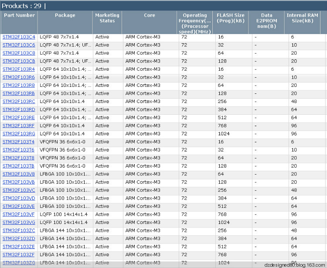Open the STM32F103R6 part link
The width and height of the screenshot is (327, 268).
click(x=19, y=77)
